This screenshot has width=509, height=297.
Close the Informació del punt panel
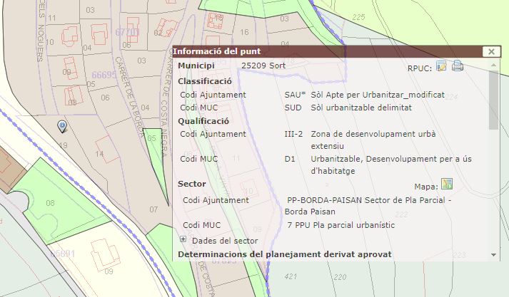[x=490, y=51]
